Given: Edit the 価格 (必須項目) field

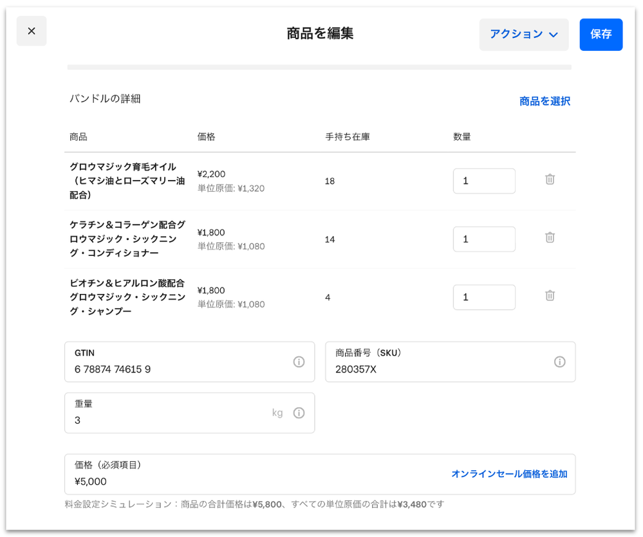Looking at the screenshot, I should 251,481.
